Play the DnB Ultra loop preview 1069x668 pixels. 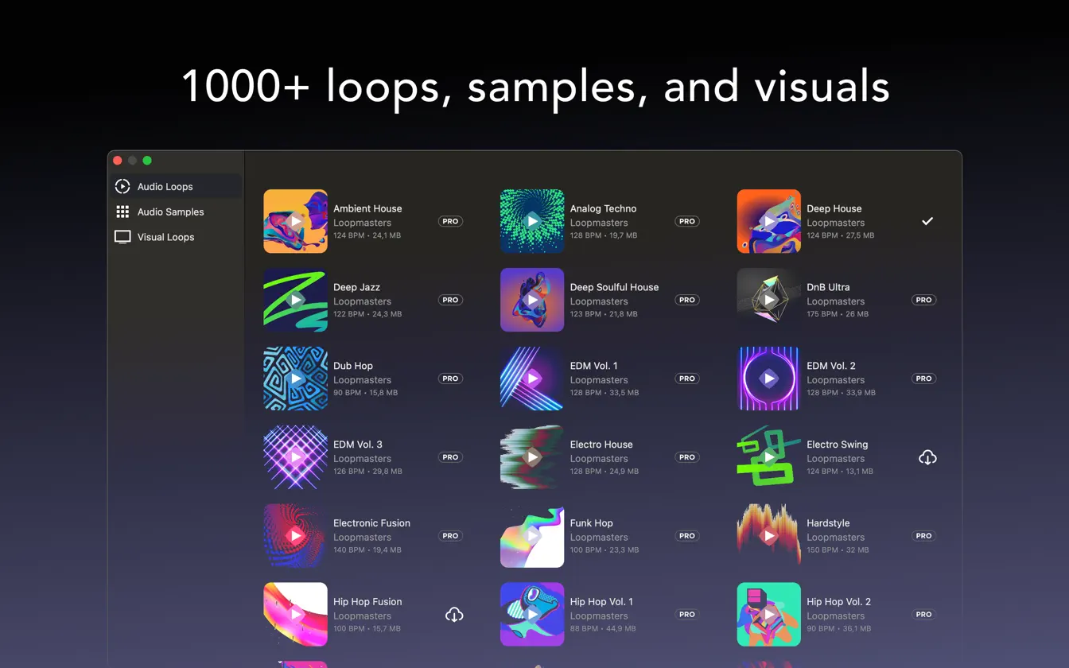point(769,300)
